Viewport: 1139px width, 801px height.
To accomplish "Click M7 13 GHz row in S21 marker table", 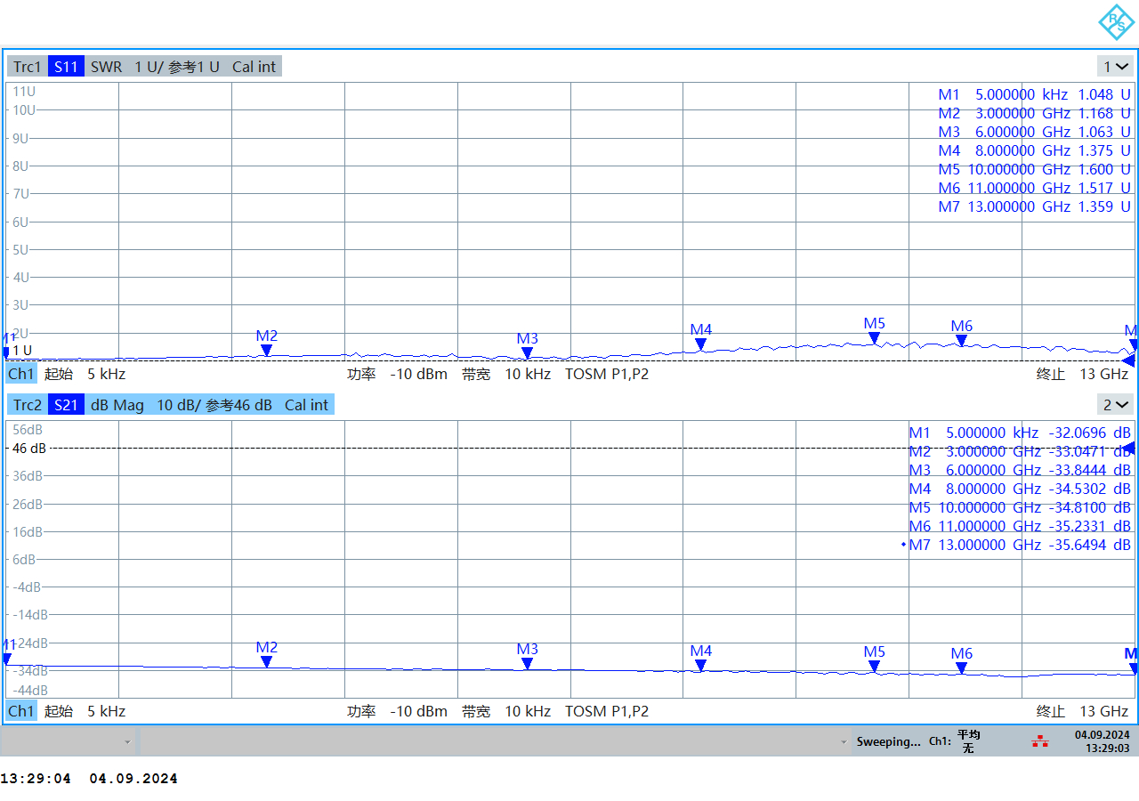I will (1019, 545).
